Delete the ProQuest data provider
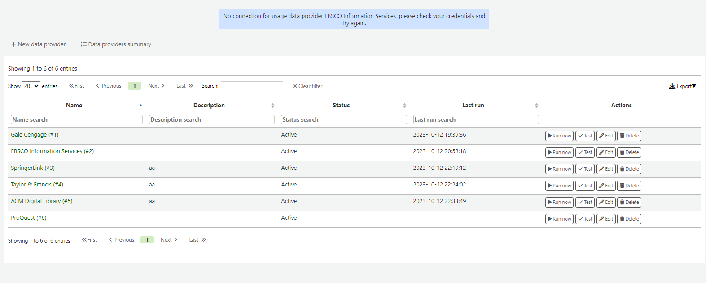Viewport: 706px width, 283px height. tap(629, 219)
